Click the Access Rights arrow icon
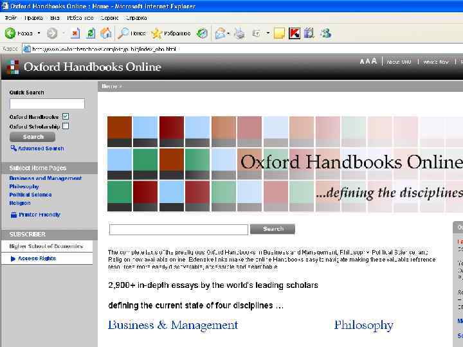Viewport: 463px width, 347px height. coord(13,259)
